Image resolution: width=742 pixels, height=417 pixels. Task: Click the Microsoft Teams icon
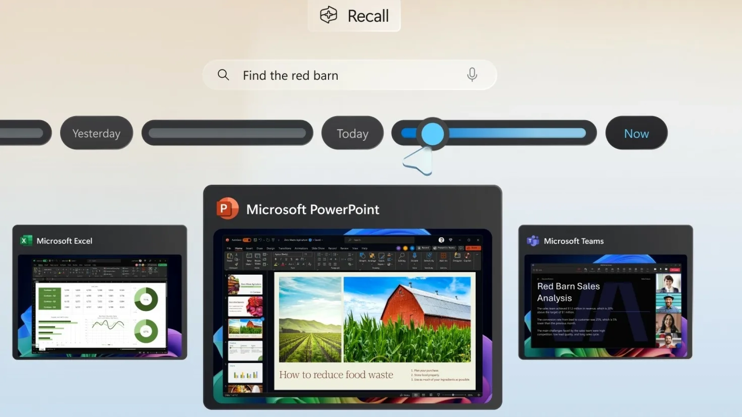(x=533, y=241)
